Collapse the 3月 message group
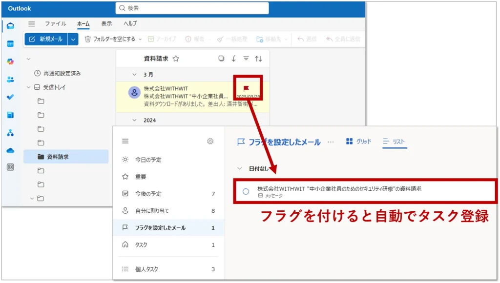The image size is (500, 283). (x=135, y=75)
